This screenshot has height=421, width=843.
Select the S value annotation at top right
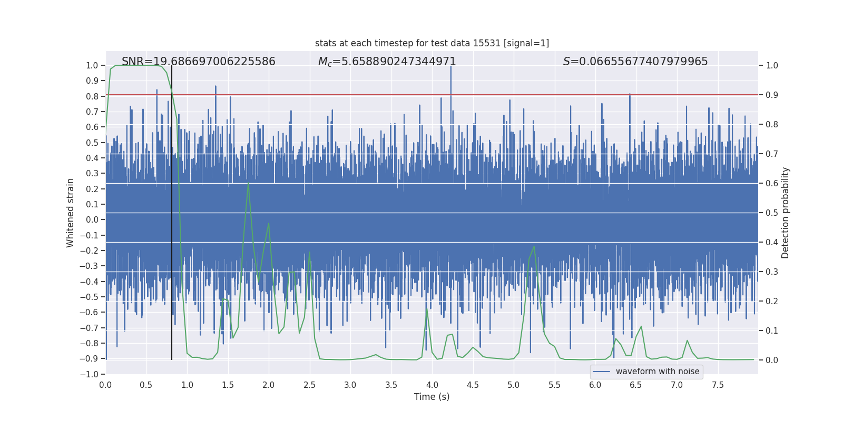[635, 62]
